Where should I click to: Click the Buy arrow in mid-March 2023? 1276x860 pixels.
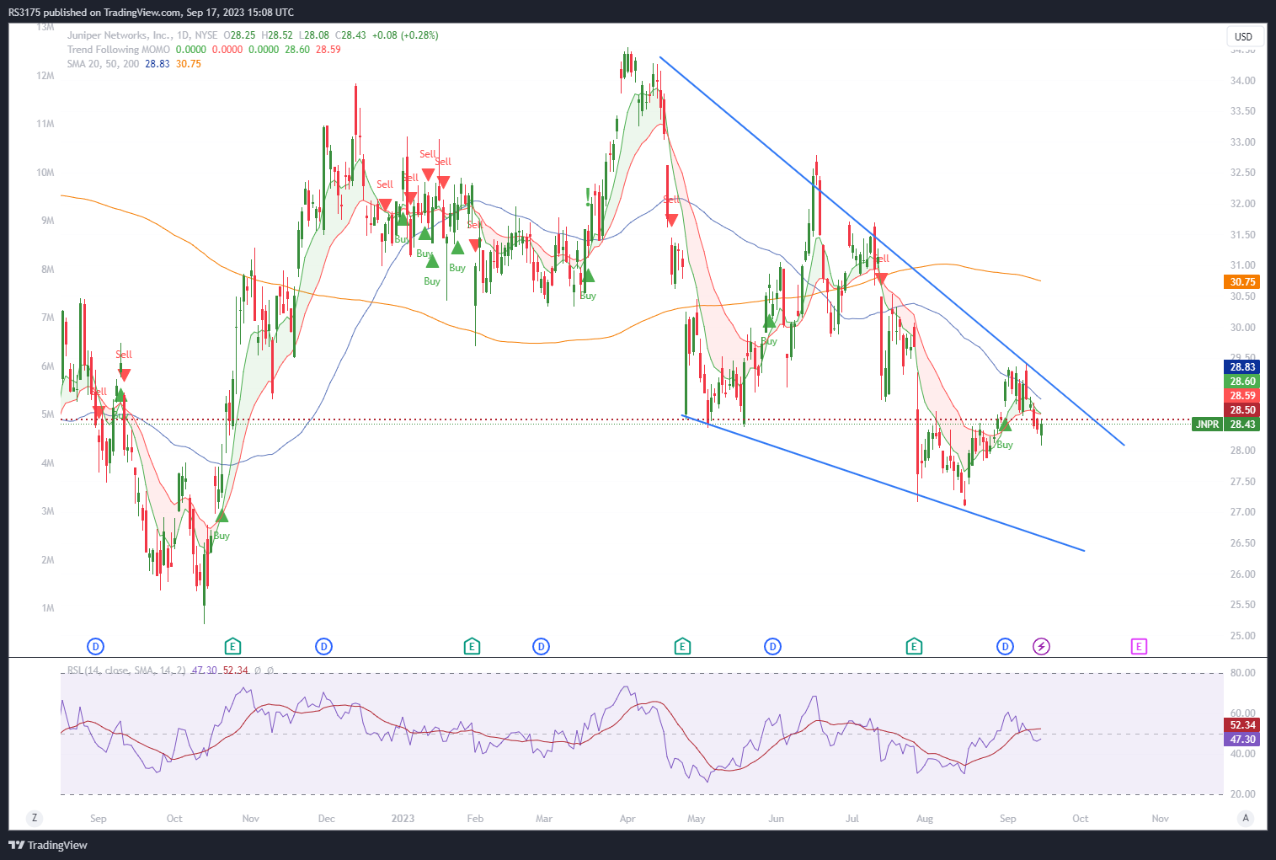tap(588, 275)
